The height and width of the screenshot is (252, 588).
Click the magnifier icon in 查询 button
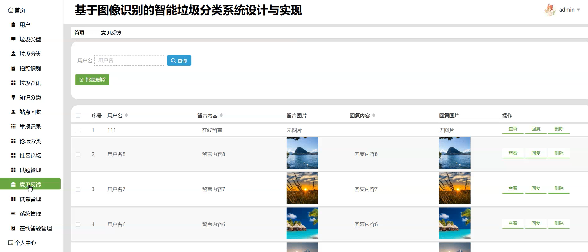(173, 60)
